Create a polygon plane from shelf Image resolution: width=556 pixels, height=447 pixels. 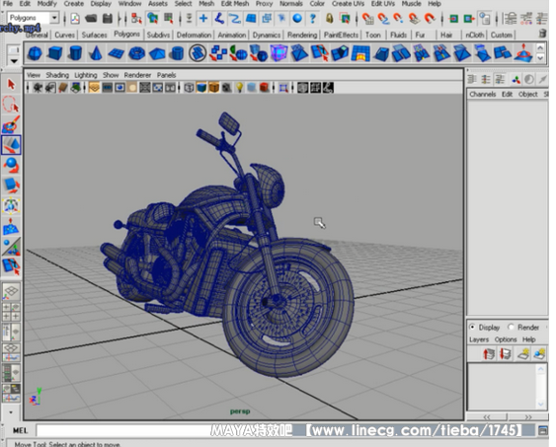click(x=116, y=53)
